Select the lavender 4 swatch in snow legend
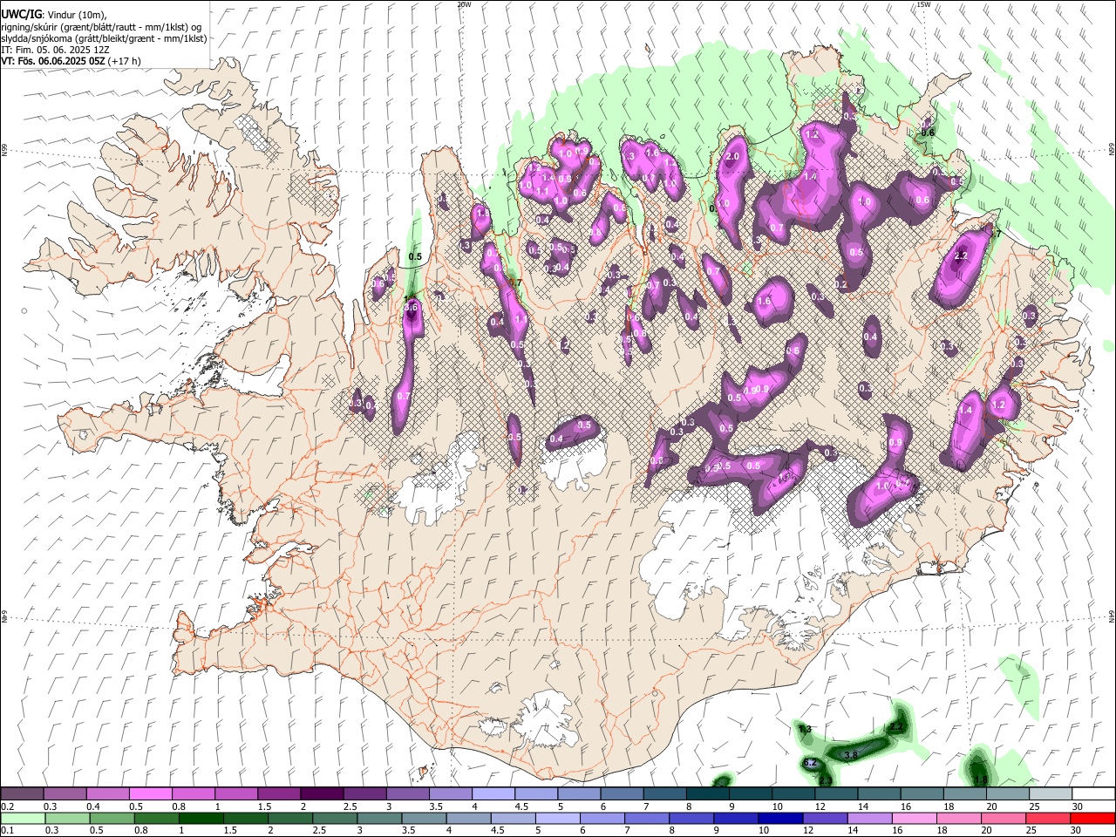Image resolution: width=1116 pixels, height=837 pixels. [x=493, y=793]
